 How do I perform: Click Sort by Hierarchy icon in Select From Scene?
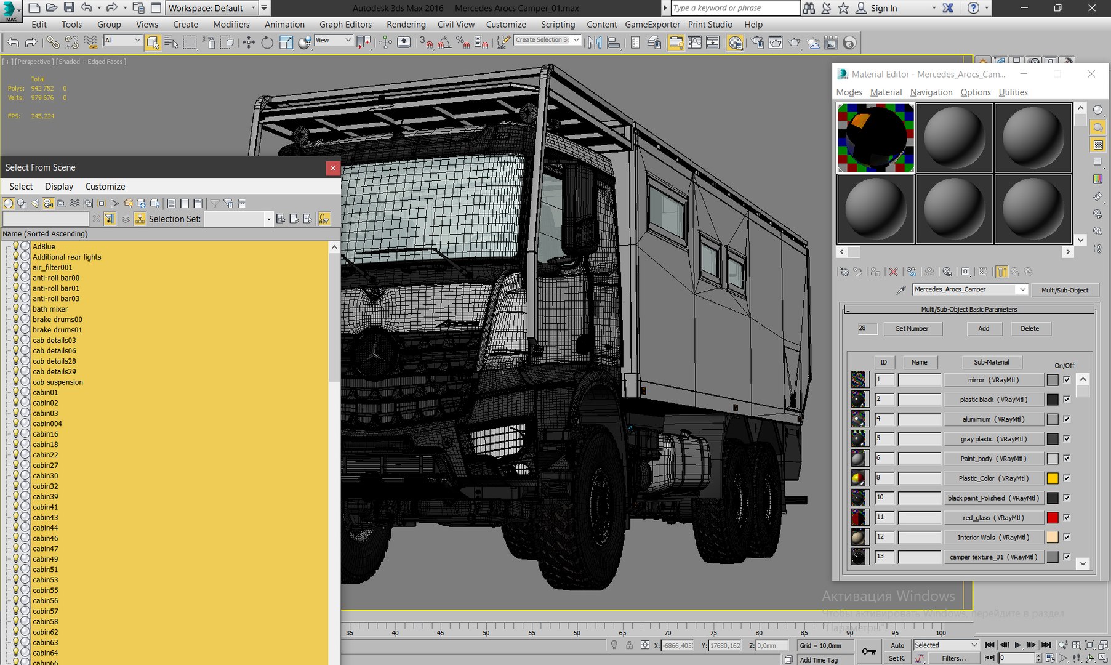(140, 219)
